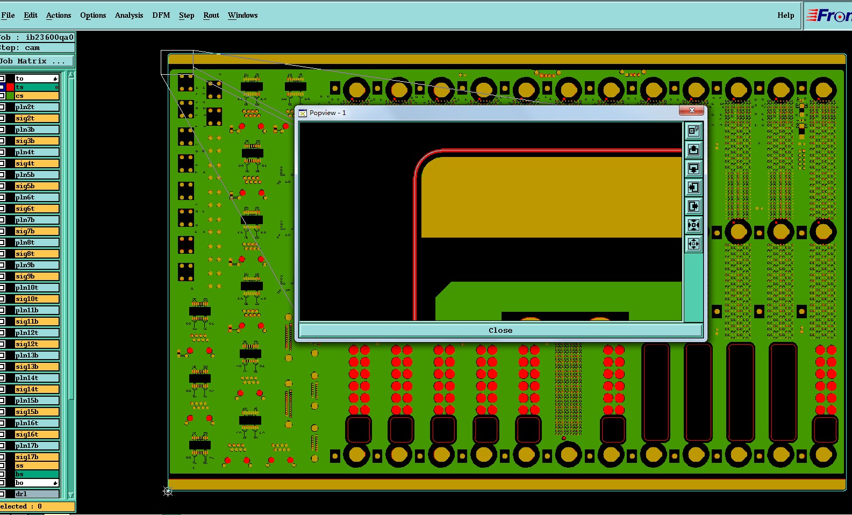
Task: Click the green color swatch of cs layer
Action: click(10, 96)
